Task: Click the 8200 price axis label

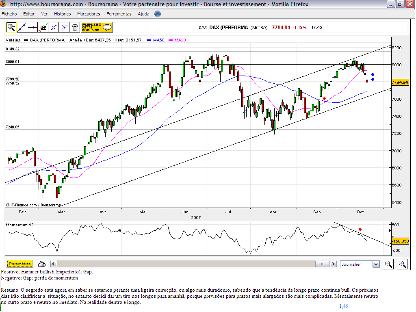Action: coord(396,48)
